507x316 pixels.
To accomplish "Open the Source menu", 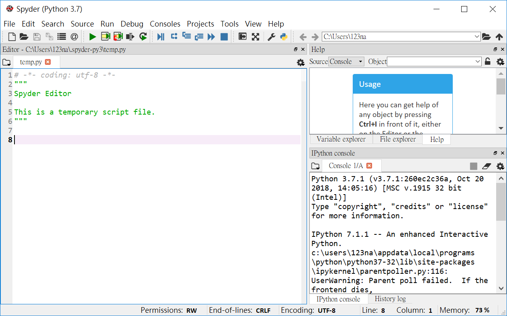I will (82, 24).
